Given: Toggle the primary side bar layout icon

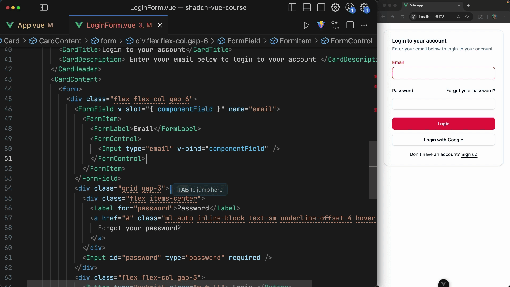Looking at the screenshot, I should [x=292, y=7].
